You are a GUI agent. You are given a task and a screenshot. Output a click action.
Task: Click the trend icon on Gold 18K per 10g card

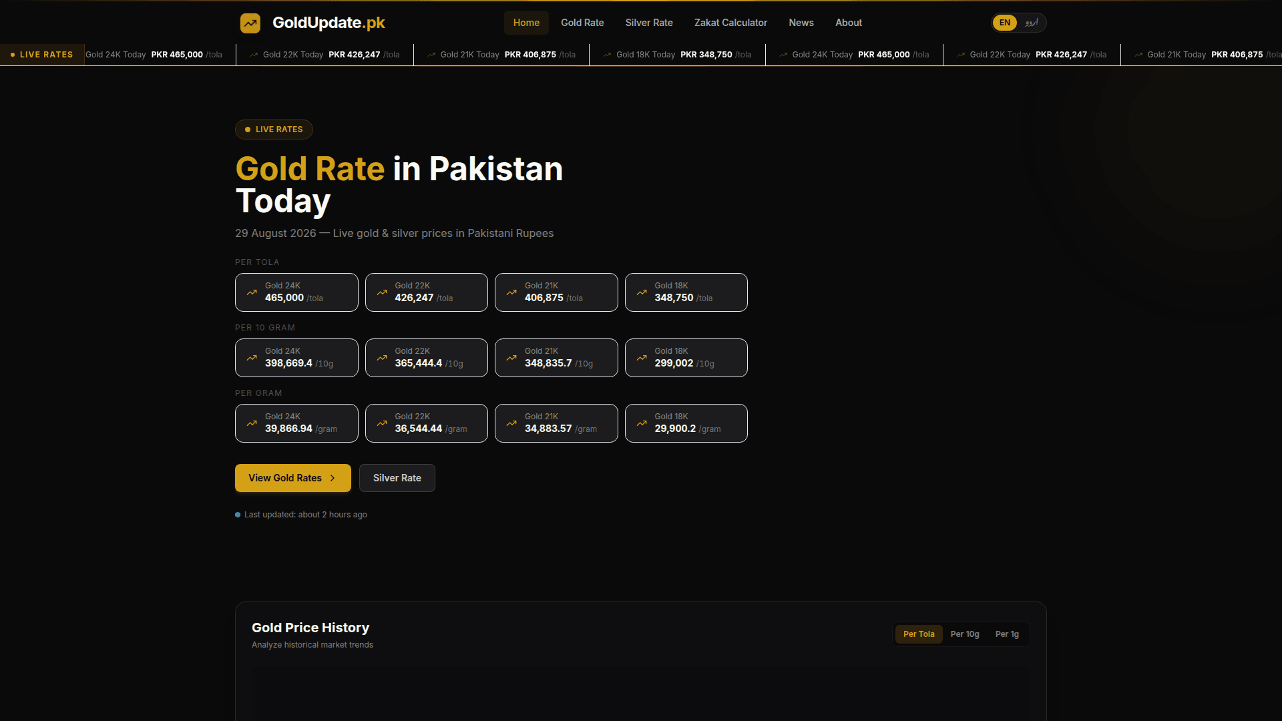642,358
